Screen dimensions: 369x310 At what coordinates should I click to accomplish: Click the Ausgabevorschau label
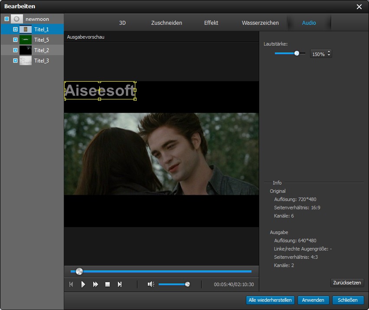(86, 37)
